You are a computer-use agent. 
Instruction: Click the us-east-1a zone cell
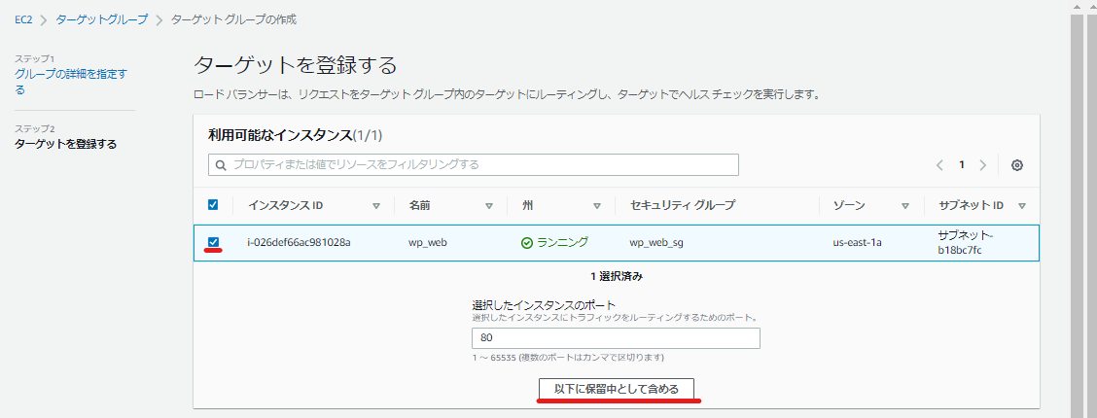857,243
